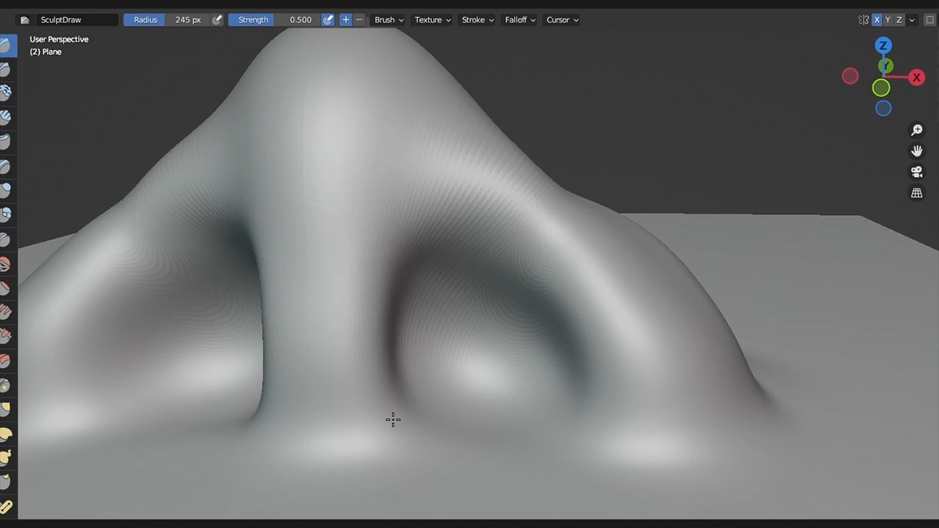
Task: Open the Texture menu
Action: (431, 20)
